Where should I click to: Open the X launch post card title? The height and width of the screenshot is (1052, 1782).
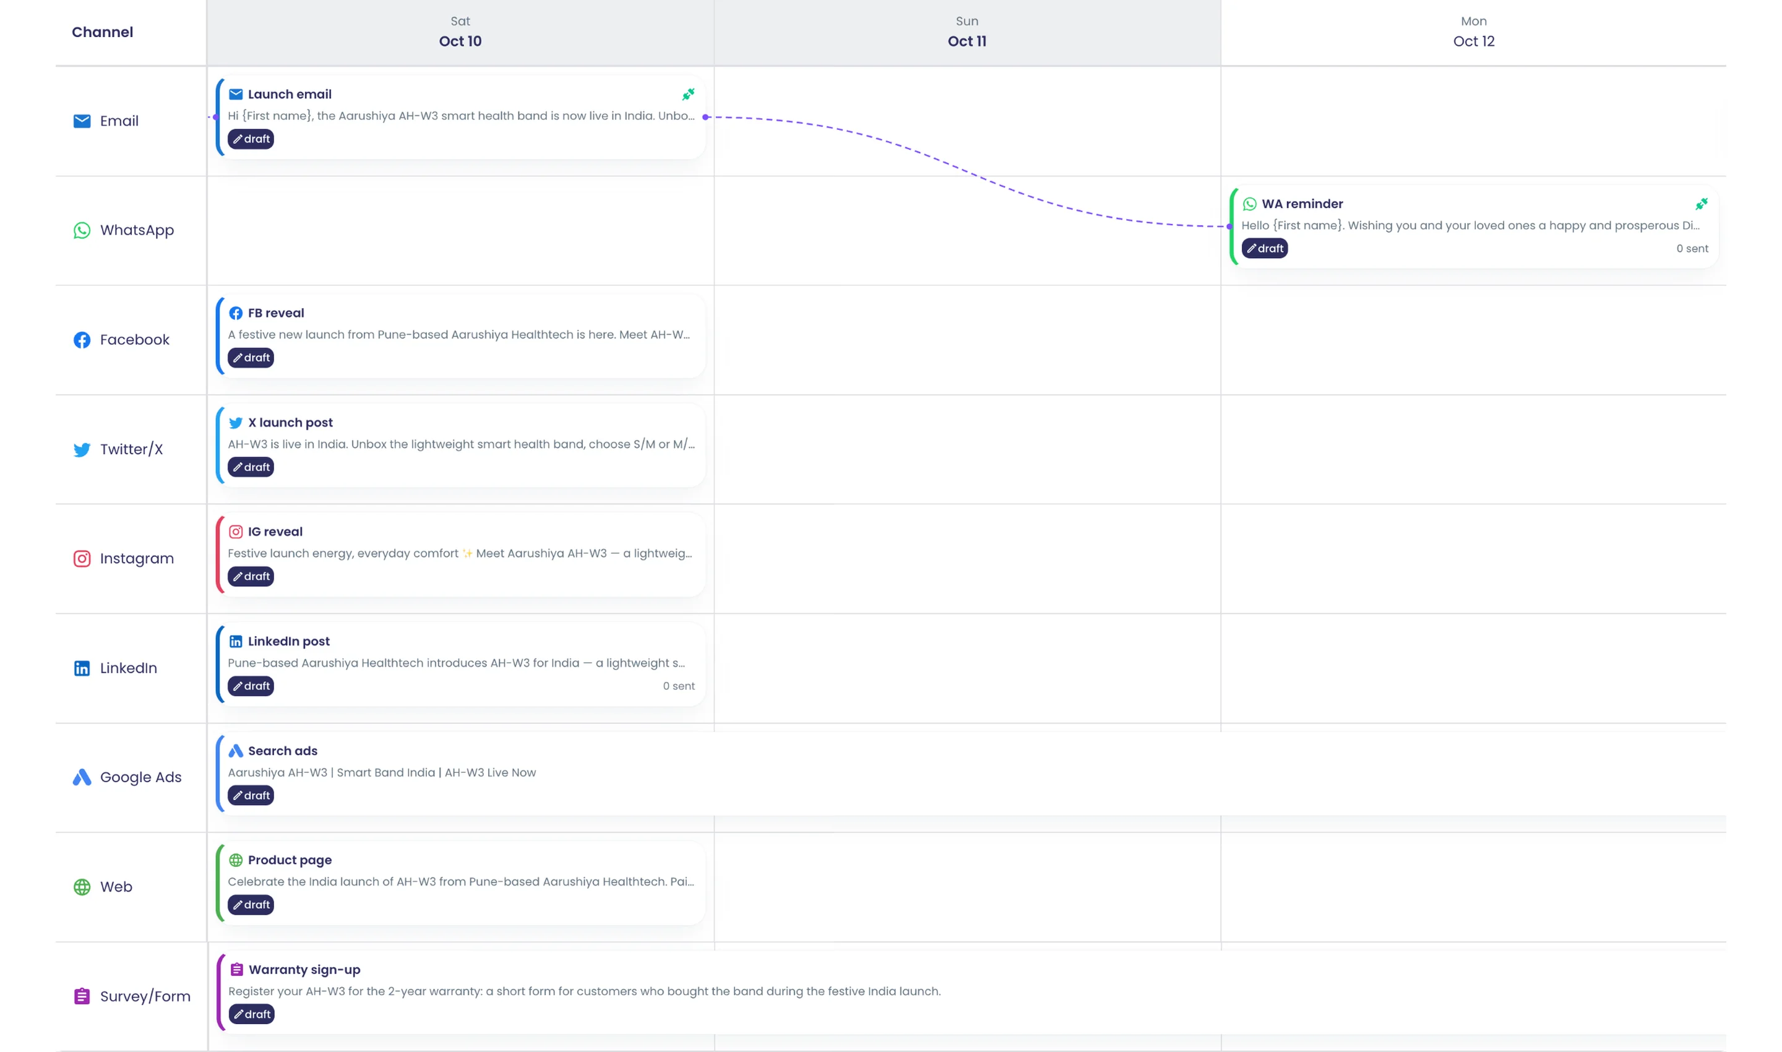pyautogui.click(x=290, y=423)
